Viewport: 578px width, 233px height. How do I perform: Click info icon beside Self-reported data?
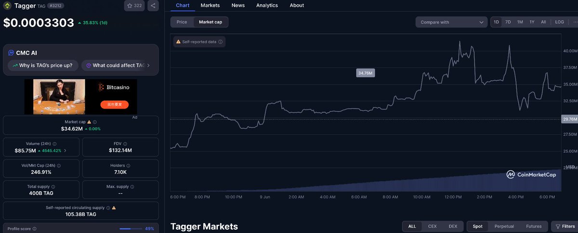point(220,42)
